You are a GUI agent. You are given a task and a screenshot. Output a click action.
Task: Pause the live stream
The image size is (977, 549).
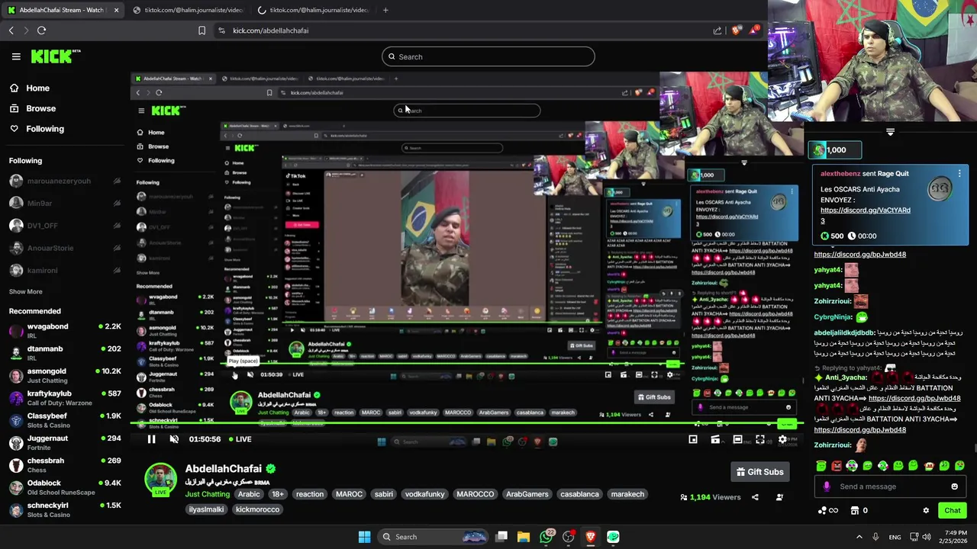click(151, 439)
